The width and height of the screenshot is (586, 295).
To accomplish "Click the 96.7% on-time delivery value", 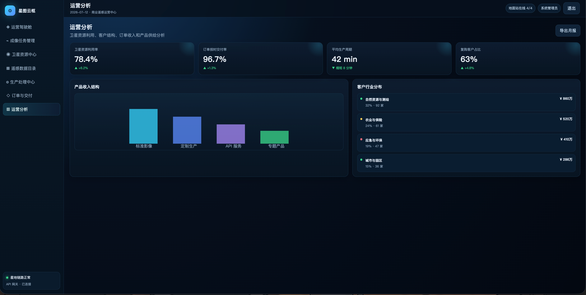I will (x=215, y=59).
